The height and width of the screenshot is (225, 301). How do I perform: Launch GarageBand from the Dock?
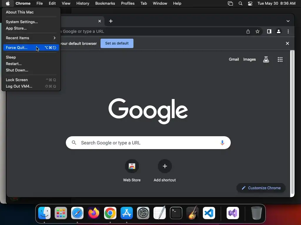193,213
